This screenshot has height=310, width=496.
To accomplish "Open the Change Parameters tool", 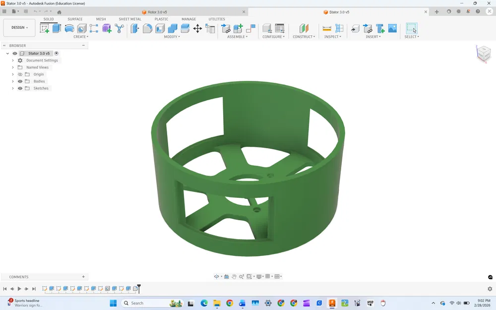I will pyautogui.click(x=210, y=28).
